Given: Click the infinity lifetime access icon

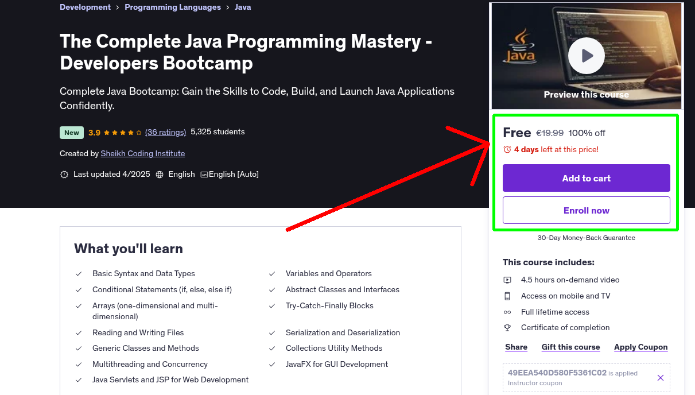Looking at the screenshot, I should coord(507,312).
